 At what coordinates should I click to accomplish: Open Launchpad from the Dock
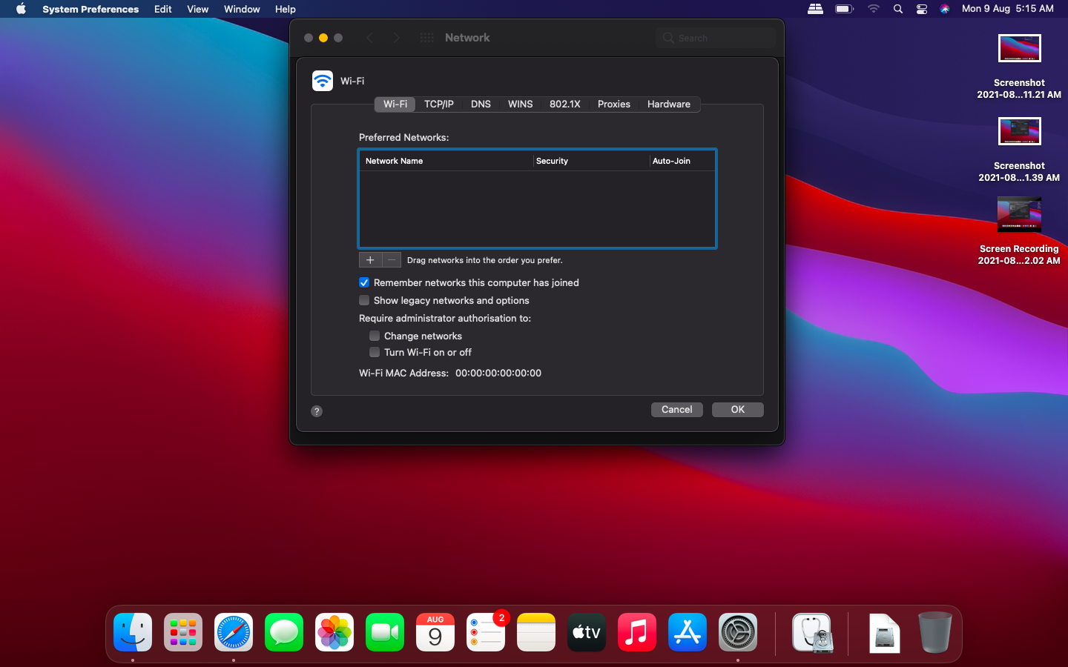pos(183,632)
